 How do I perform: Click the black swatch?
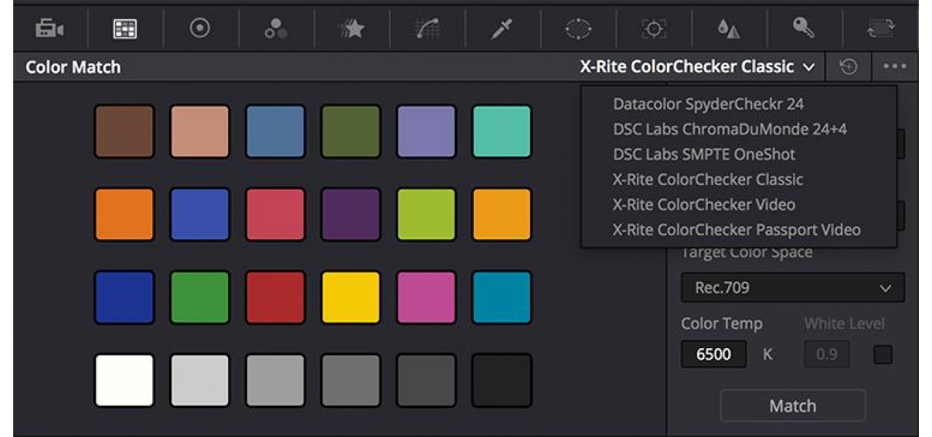pyautogui.click(x=502, y=380)
